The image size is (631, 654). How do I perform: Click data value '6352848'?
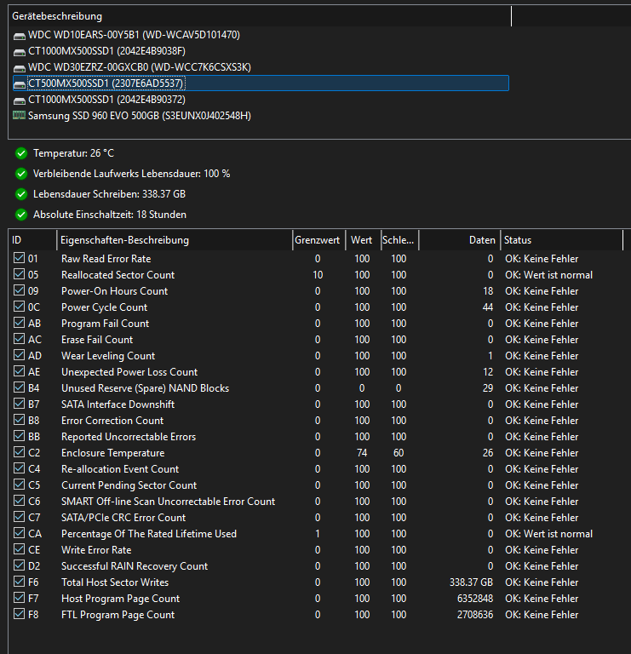coord(475,599)
